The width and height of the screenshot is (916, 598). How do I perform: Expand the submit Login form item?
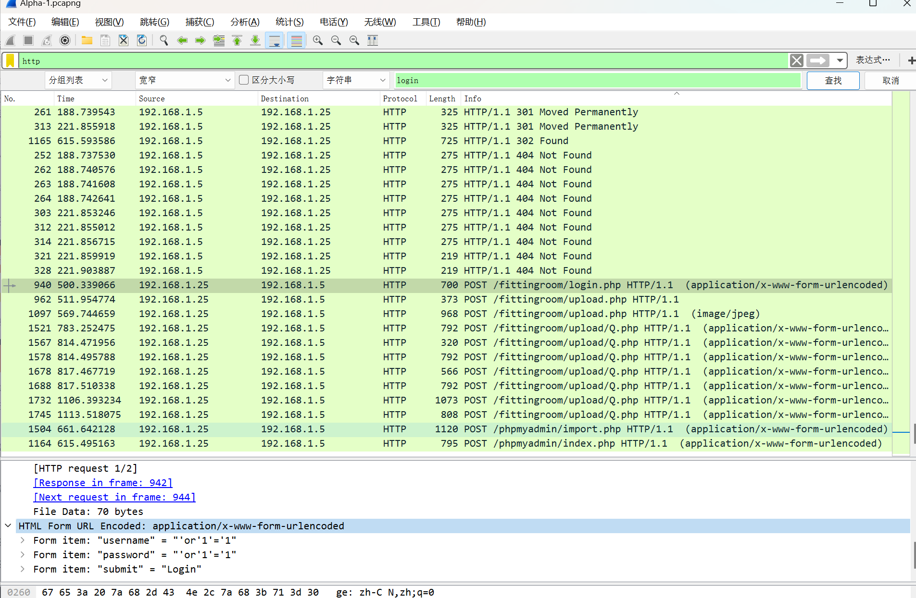23,569
